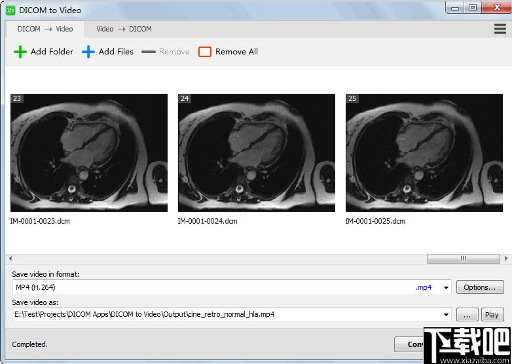Click the partially hidden Convert button
Screen dimensions: 512x364
[409, 344]
